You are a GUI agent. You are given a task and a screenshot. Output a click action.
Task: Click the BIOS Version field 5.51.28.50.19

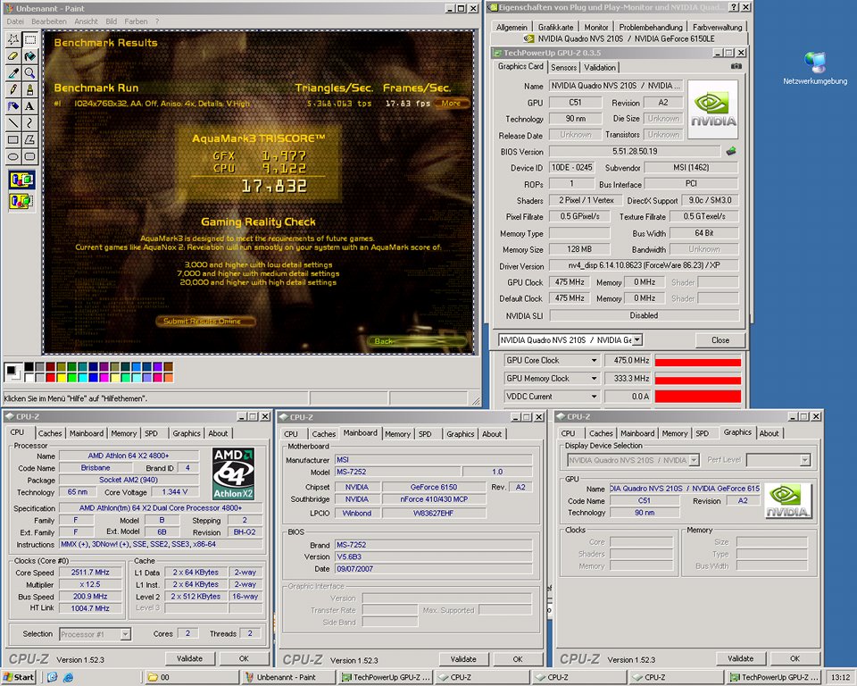tap(635, 152)
